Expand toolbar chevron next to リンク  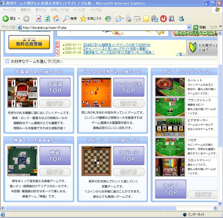pyautogui.click(x=221, y=26)
